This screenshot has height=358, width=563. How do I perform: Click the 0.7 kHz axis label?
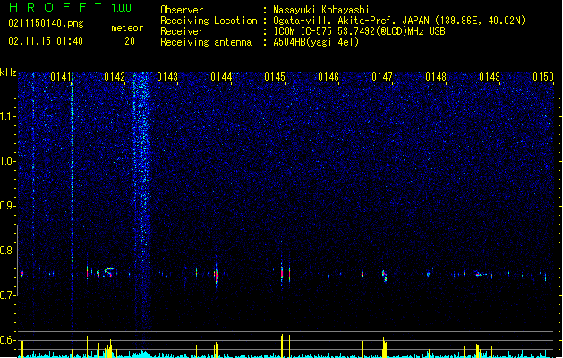coord(8,295)
